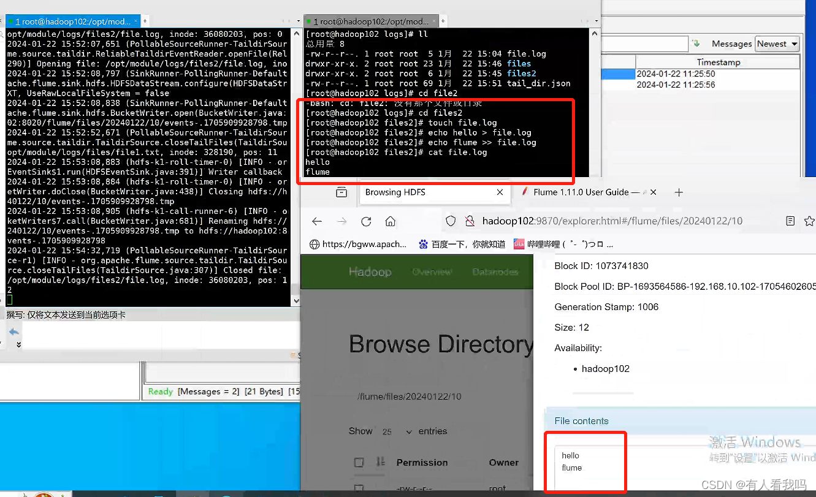Open the Overview nav item
Viewport: 816px width, 497px height.
tap(432, 271)
